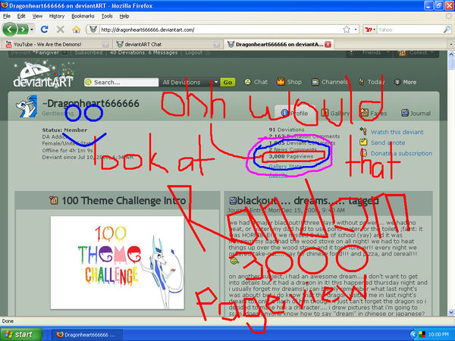Bookmark the page with the star icon
Screen dimensions: 455x341
347,30
